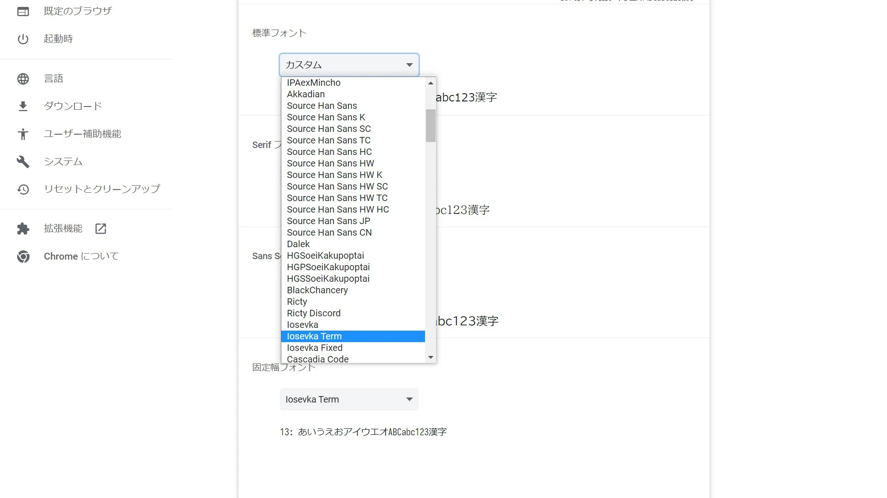This screenshot has height=498, width=887.
Task: Choose Source Han Sans HC
Action: tap(353, 152)
